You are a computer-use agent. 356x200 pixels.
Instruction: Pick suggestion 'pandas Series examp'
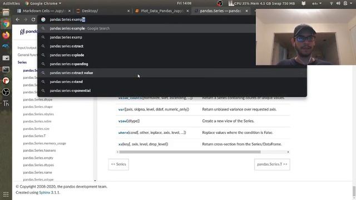pos(172,37)
